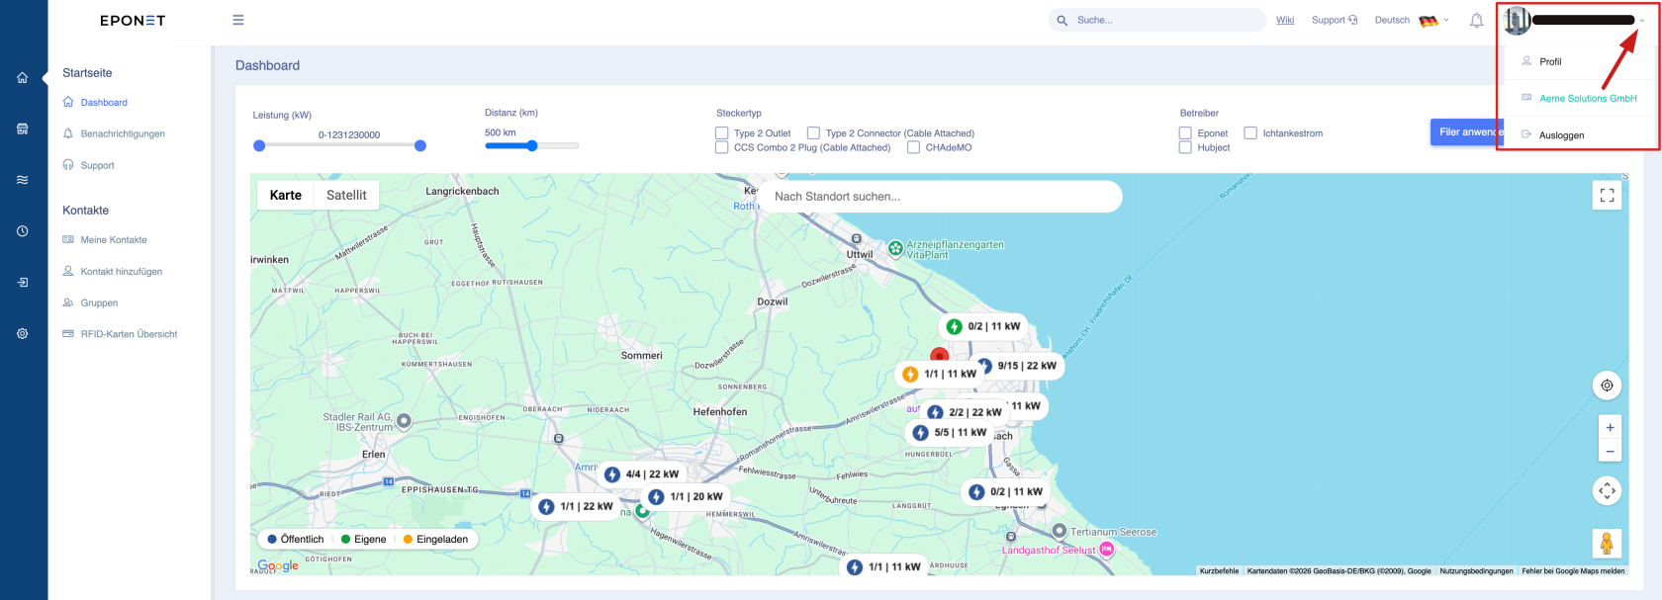Image resolution: width=1662 pixels, height=600 pixels.
Task: Check Type 2 Connector (Cable Attached)
Action: (x=813, y=132)
